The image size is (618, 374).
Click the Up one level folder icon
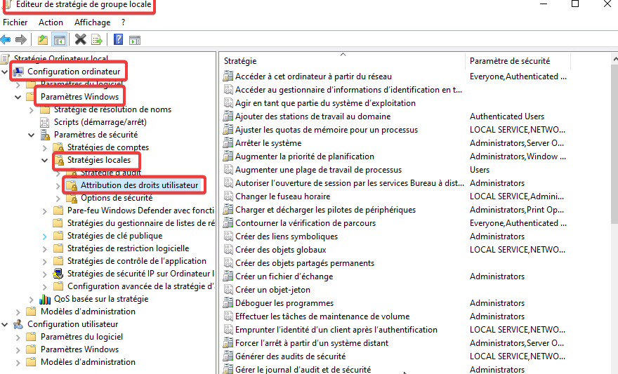(x=43, y=39)
